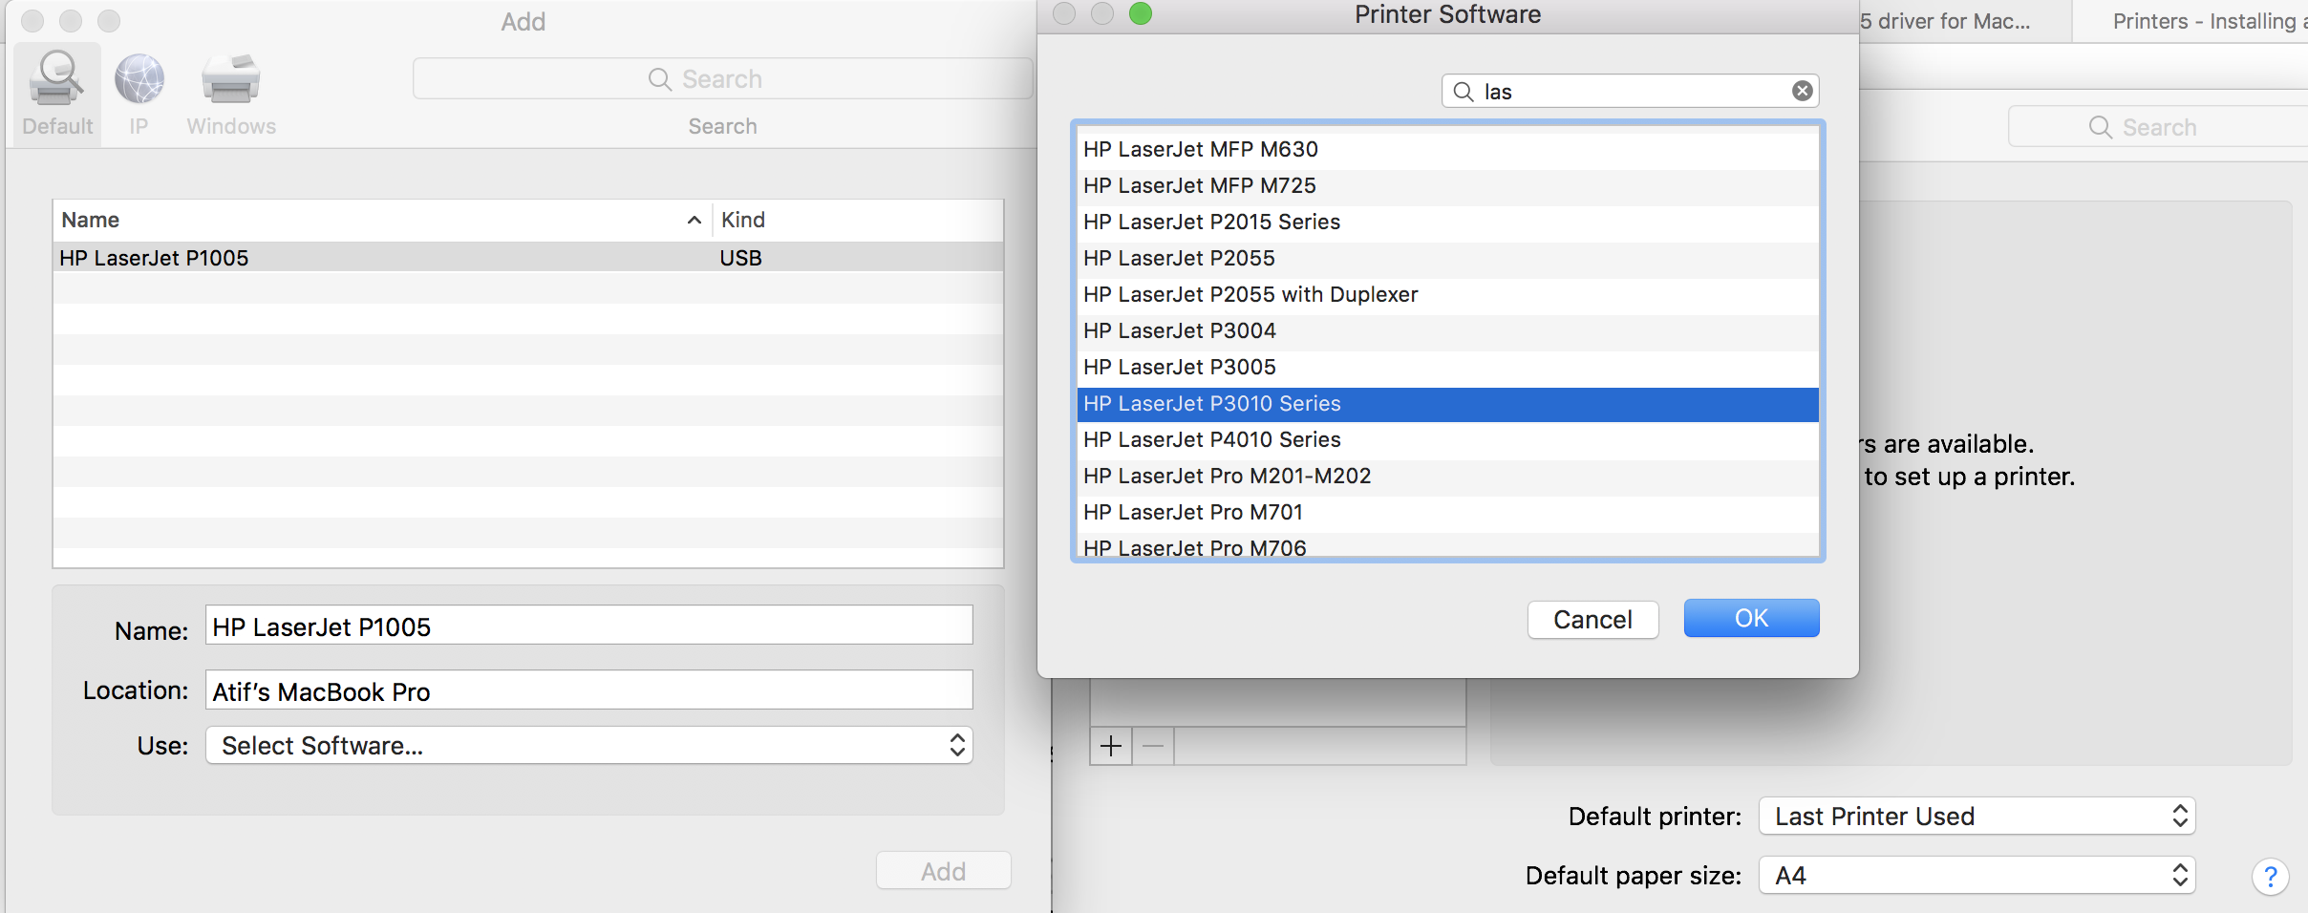Viewport: 2308px width, 913px height.
Task: Click the minus button to remove printer
Action: pyautogui.click(x=1153, y=746)
